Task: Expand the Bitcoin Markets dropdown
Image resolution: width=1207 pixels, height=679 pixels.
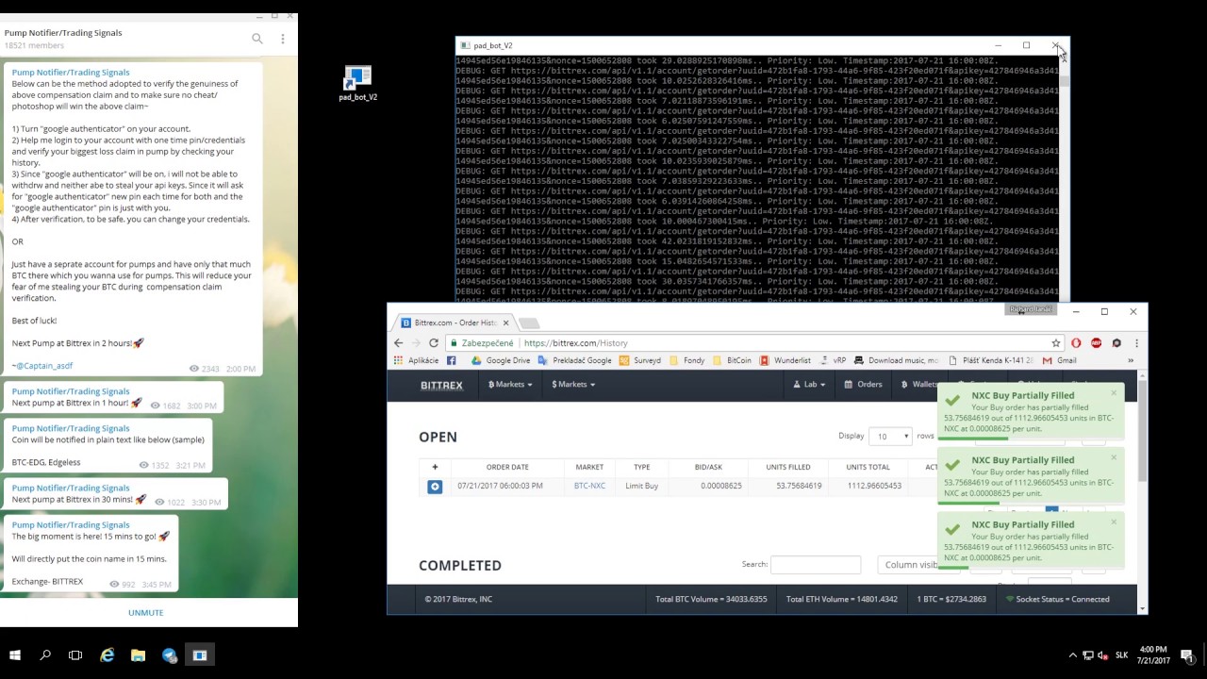Action: pos(510,385)
